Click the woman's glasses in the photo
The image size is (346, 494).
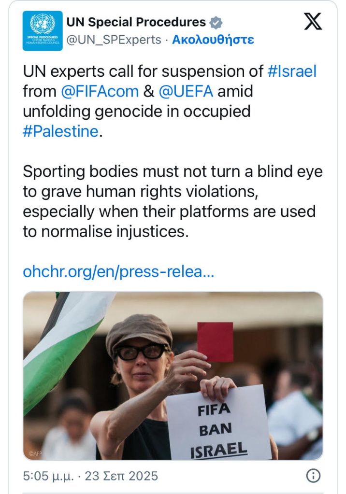141,352
